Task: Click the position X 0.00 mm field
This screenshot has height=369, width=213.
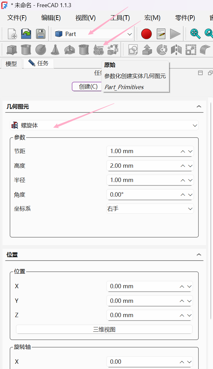Action: 150,286
